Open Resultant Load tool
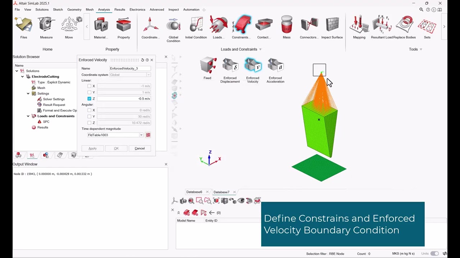This screenshot has height=258, width=460. (382, 28)
